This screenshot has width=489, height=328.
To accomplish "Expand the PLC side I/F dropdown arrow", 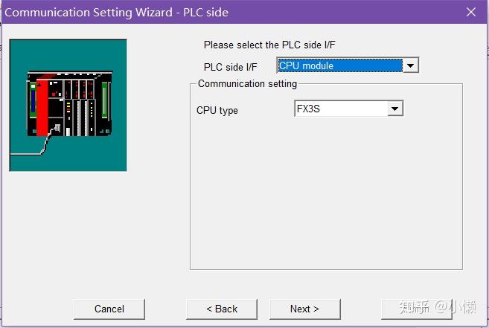I will tap(410, 65).
